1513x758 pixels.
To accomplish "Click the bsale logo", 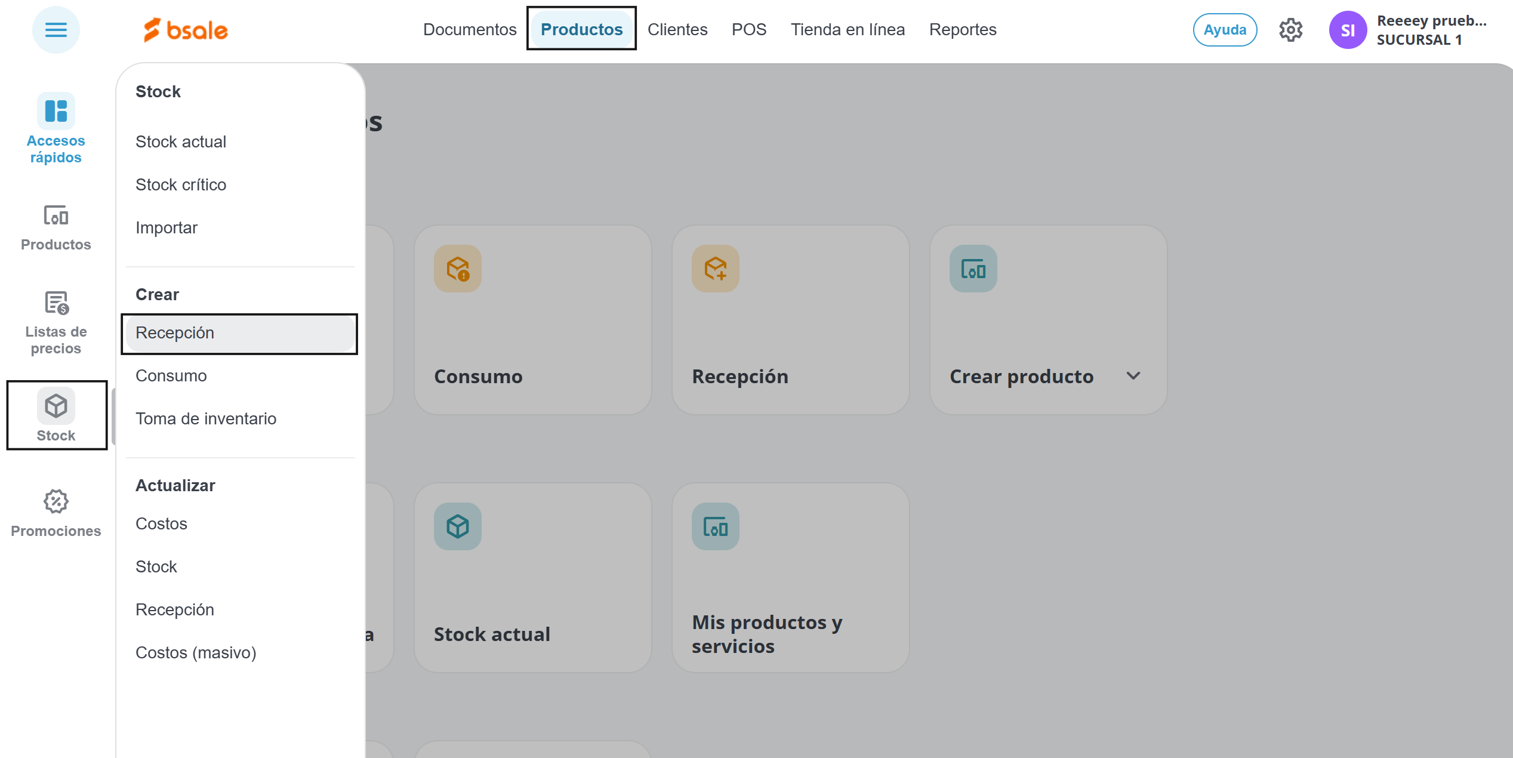I will pyautogui.click(x=186, y=30).
